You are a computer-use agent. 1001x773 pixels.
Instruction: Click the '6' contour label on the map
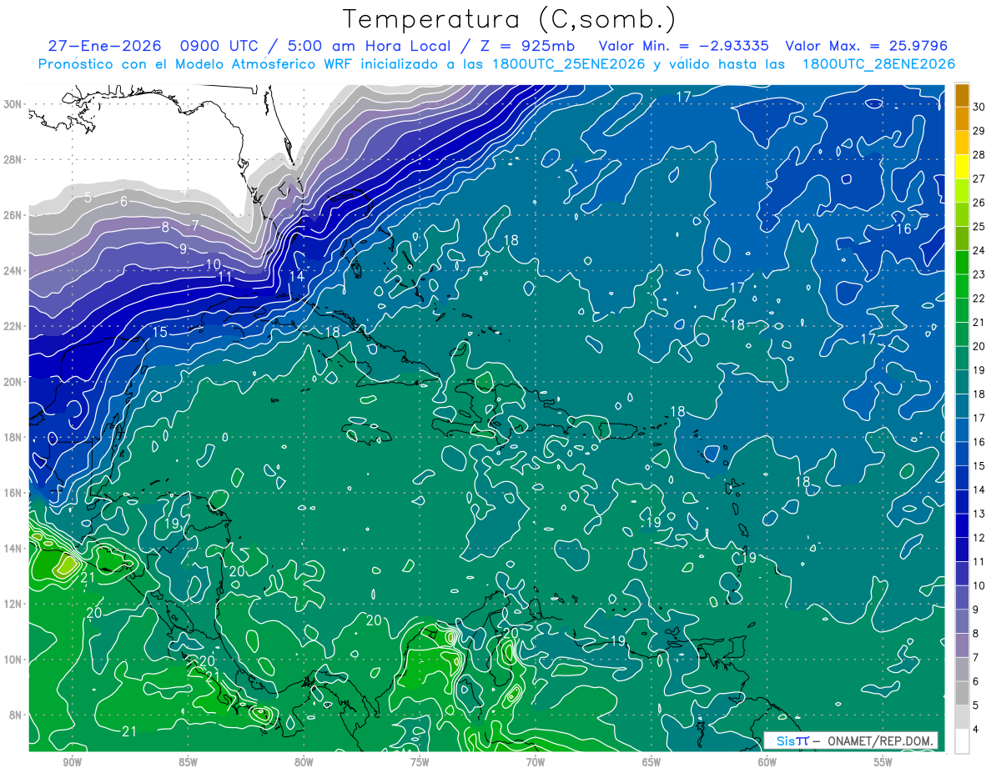tap(123, 201)
